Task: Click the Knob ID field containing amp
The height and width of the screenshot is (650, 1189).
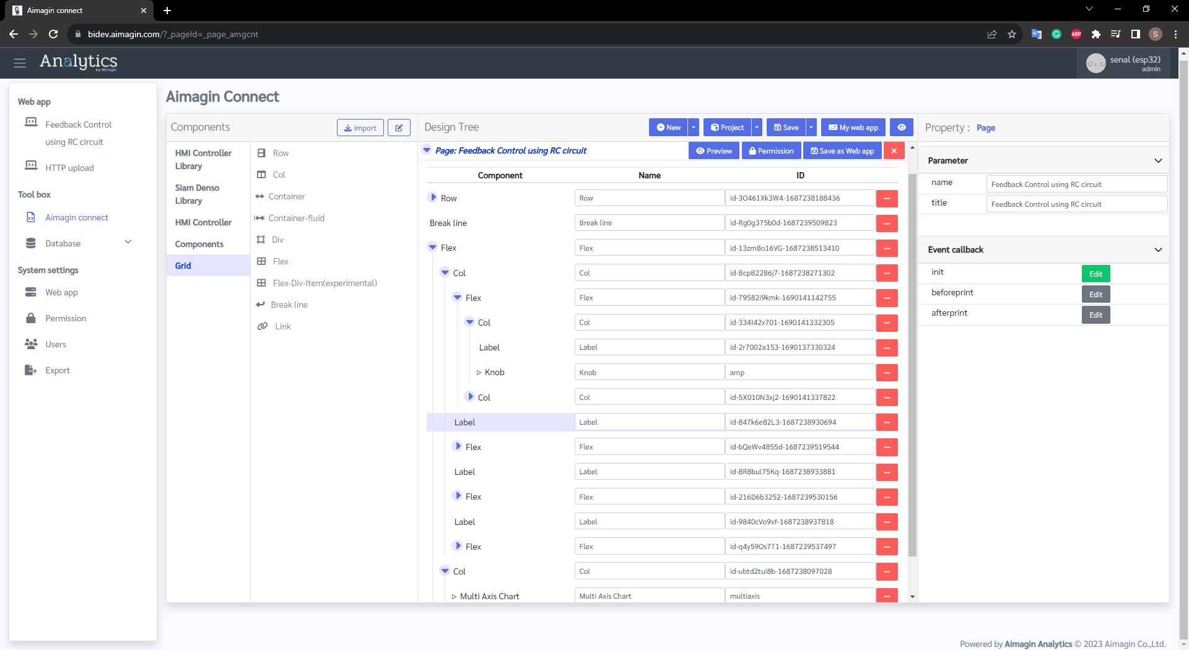Action: click(799, 373)
